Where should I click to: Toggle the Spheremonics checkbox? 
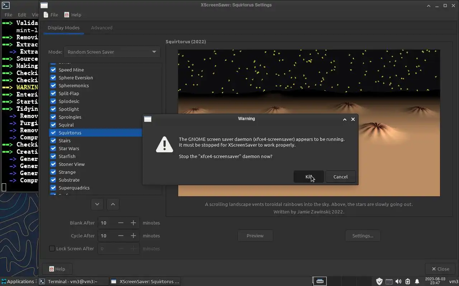click(53, 85)
